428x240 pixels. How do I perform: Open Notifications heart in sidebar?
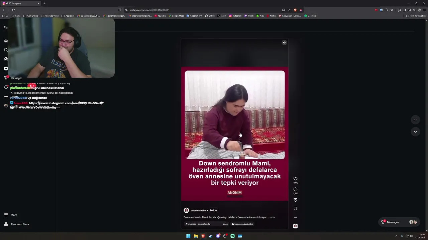[6, 87]
